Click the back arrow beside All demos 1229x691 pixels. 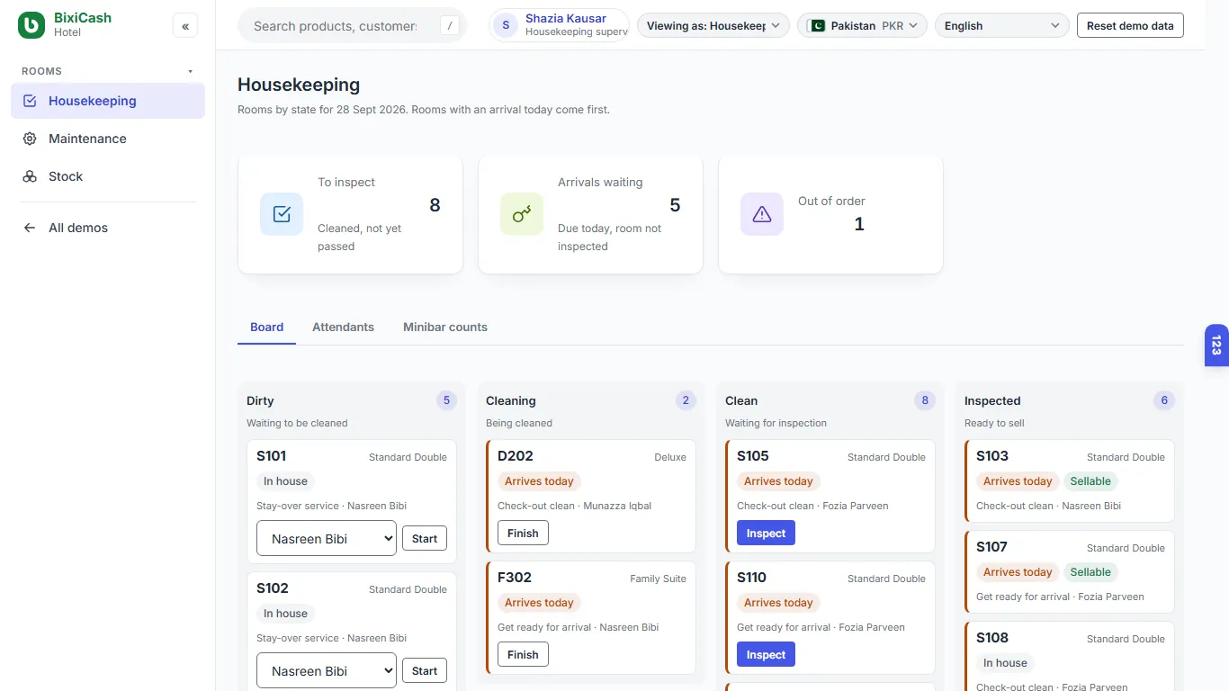(30, 228)
